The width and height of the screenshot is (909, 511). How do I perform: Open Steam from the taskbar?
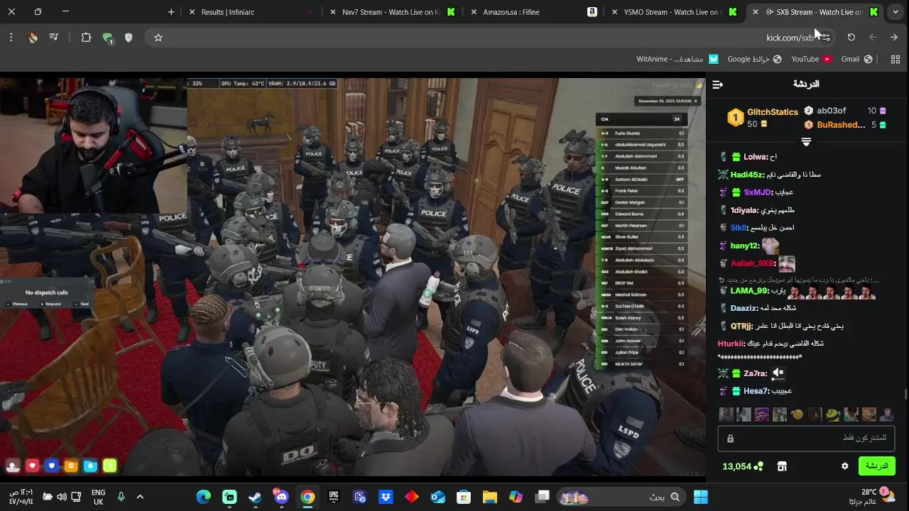(x=255, y=497)
